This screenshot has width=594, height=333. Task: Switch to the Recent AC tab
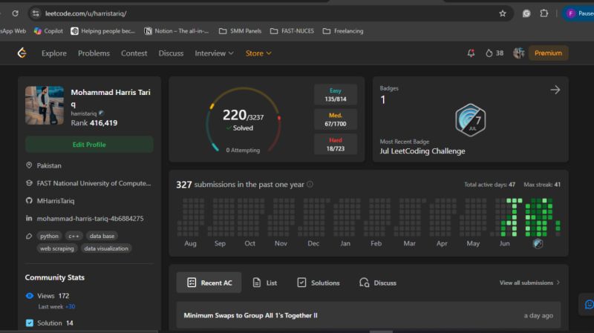[209, 283]
